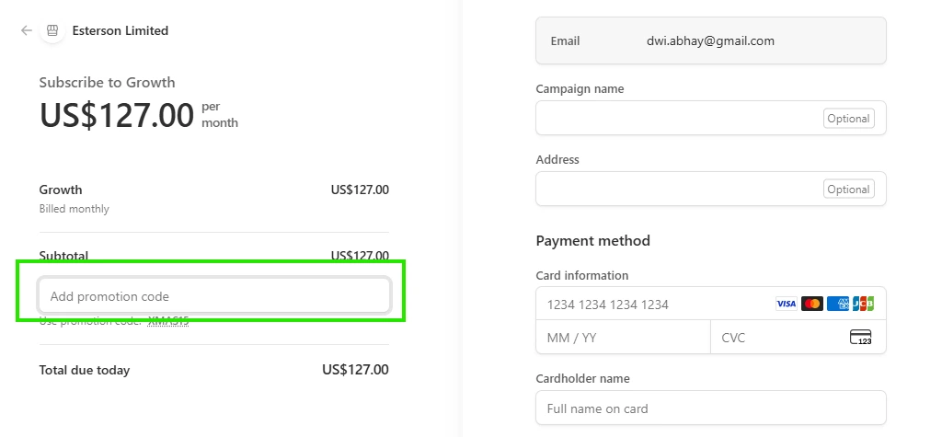The width and height of the screenshot is (942, 437).
Task: Click the Visa card logo
Action: point(786,304)
